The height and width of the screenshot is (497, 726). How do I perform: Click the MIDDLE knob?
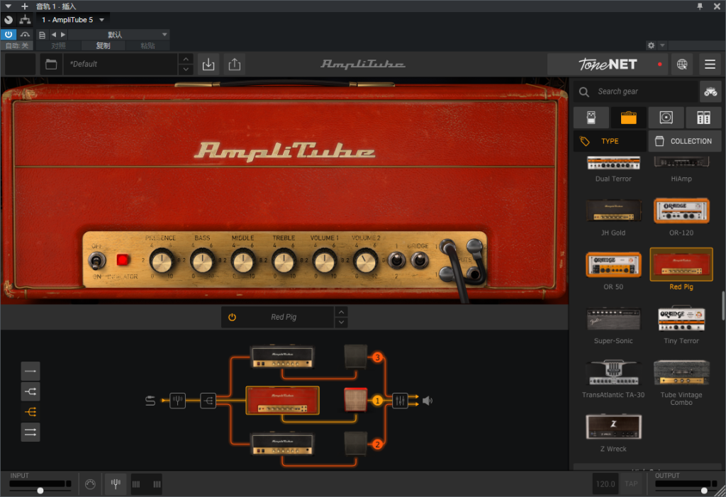point(243,261)
